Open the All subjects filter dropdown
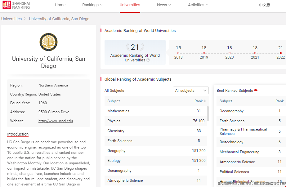The width and height of the screenshot is (286, 187). pos(191,91)
